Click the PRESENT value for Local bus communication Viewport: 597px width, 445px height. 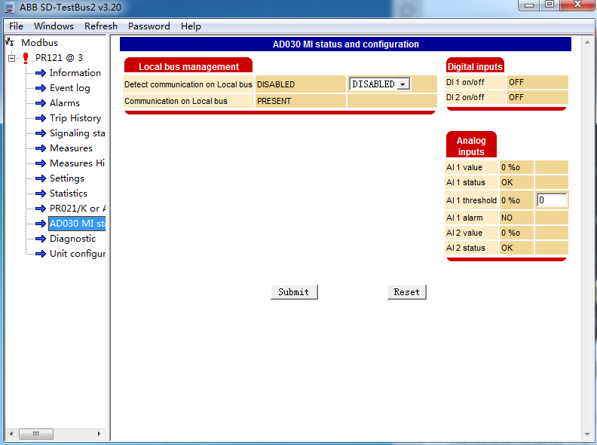pyautogui.click(x=274, y=101)
